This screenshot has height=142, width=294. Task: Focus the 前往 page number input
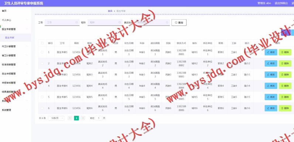[x=99, y=118]
